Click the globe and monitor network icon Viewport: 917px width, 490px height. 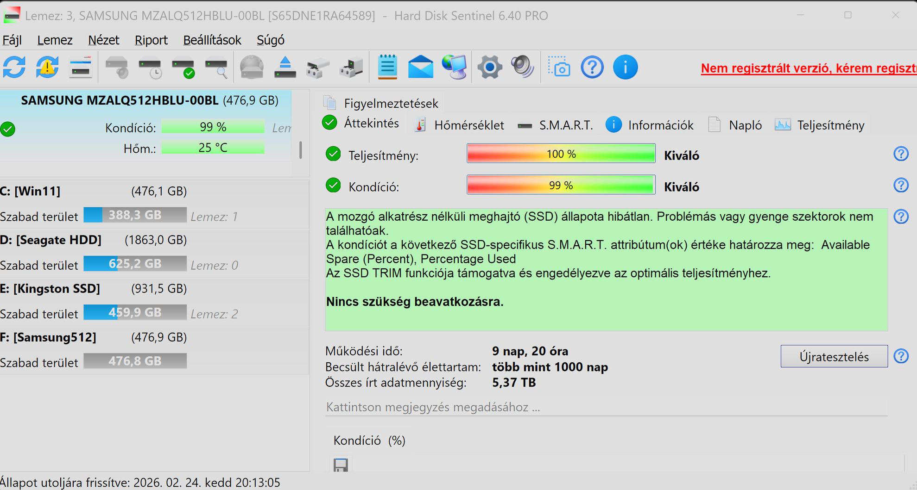[454, 68]
